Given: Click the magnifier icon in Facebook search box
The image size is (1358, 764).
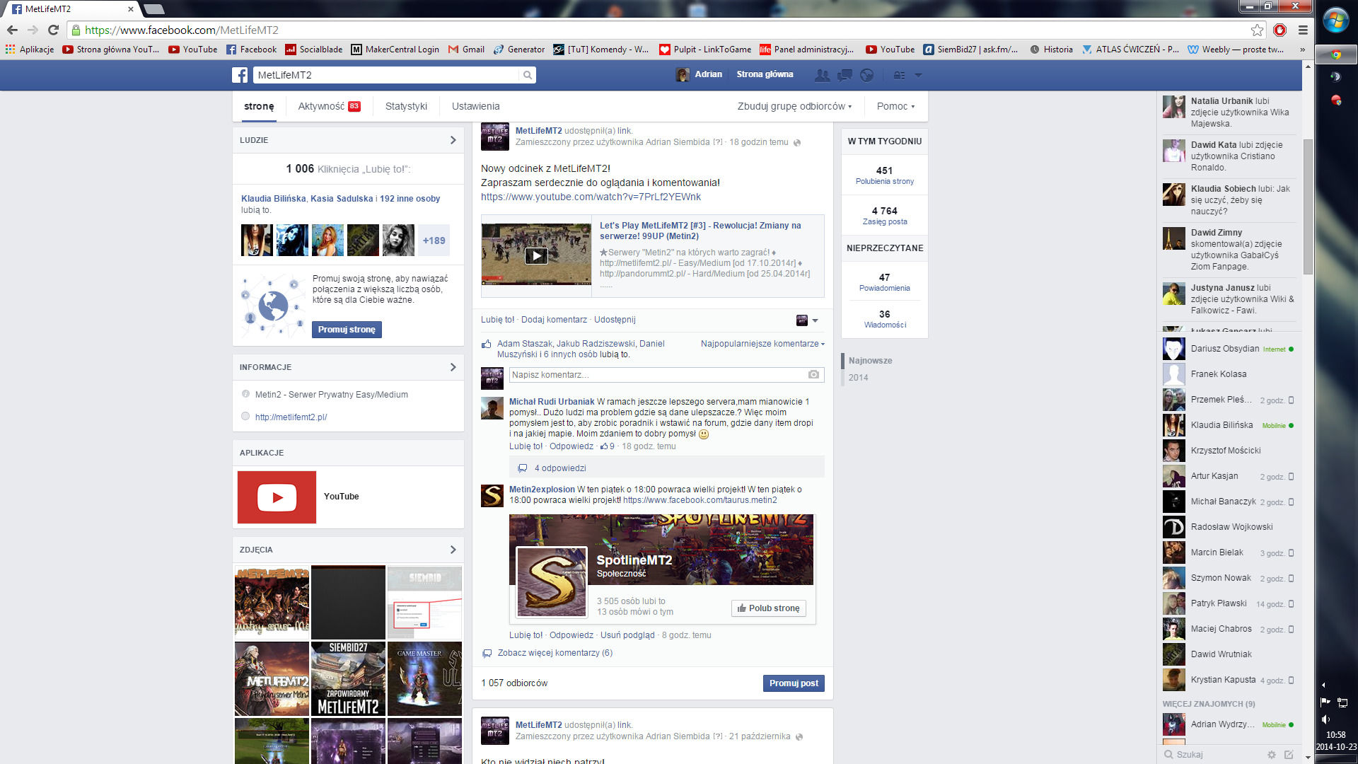Looking at the screenshot, I should tap(528, 75).
